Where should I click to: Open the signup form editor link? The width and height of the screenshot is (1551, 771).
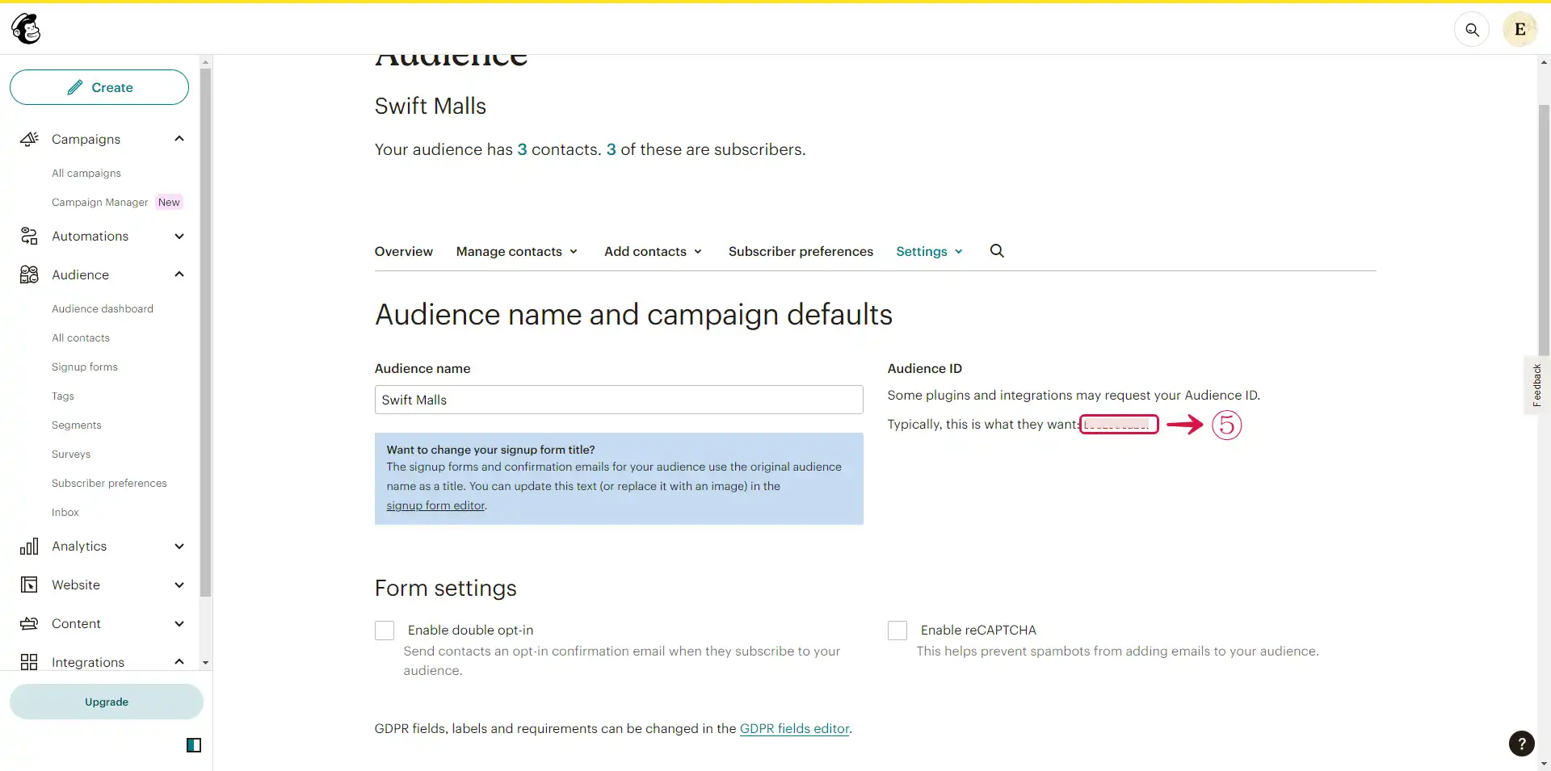(x=435, y=505)
